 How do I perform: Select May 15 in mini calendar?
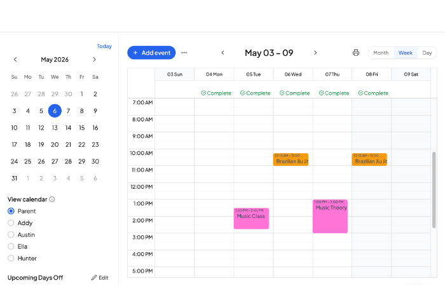coord(82,128)
